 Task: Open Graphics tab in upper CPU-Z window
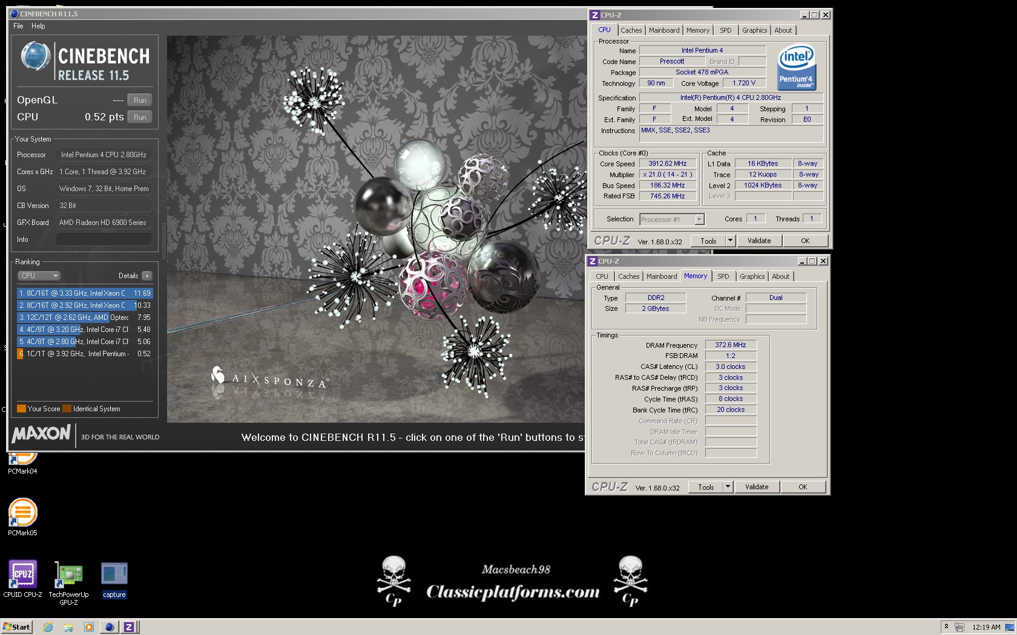tap(755, 30)
